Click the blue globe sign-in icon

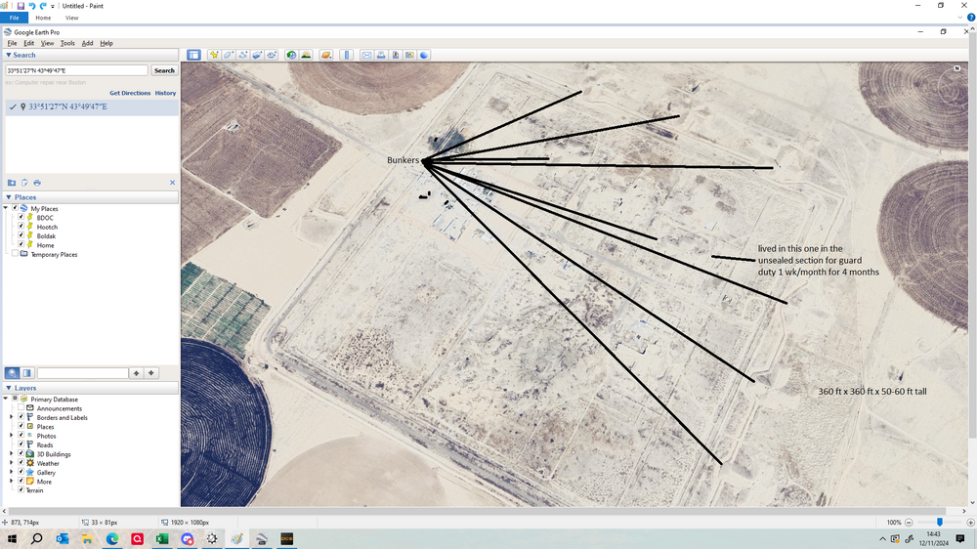[x=424, y=55]
